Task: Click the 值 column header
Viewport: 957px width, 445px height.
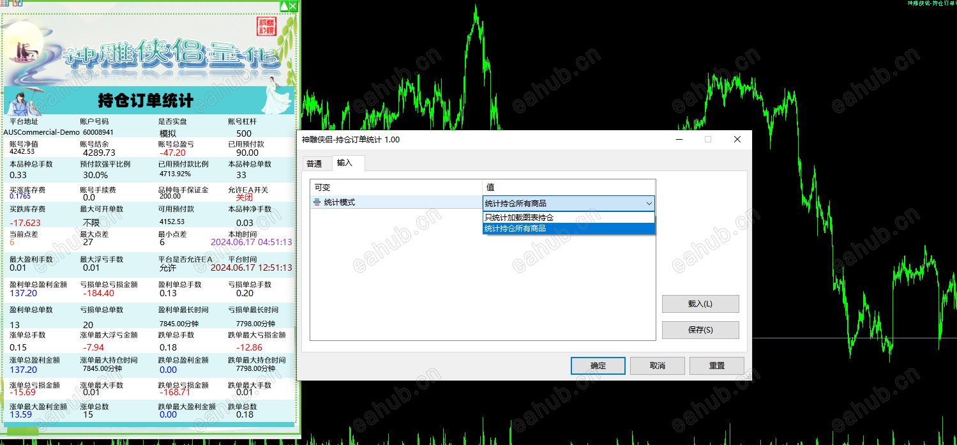Action: (569, 187)
